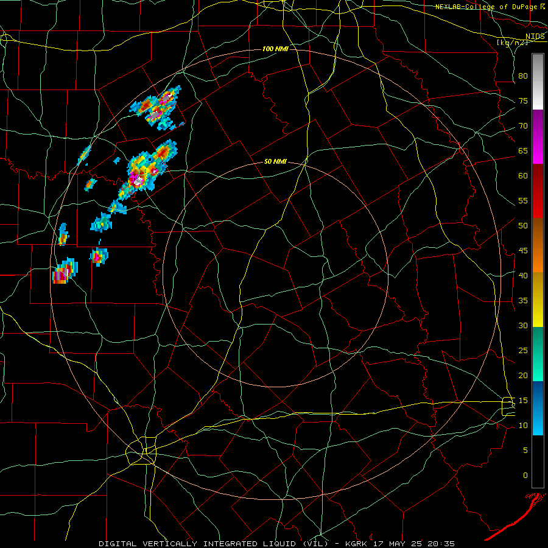Click the 65 value on the VIL scale
This screenshot has height=548, width=548.
click(x=523, y=151)
